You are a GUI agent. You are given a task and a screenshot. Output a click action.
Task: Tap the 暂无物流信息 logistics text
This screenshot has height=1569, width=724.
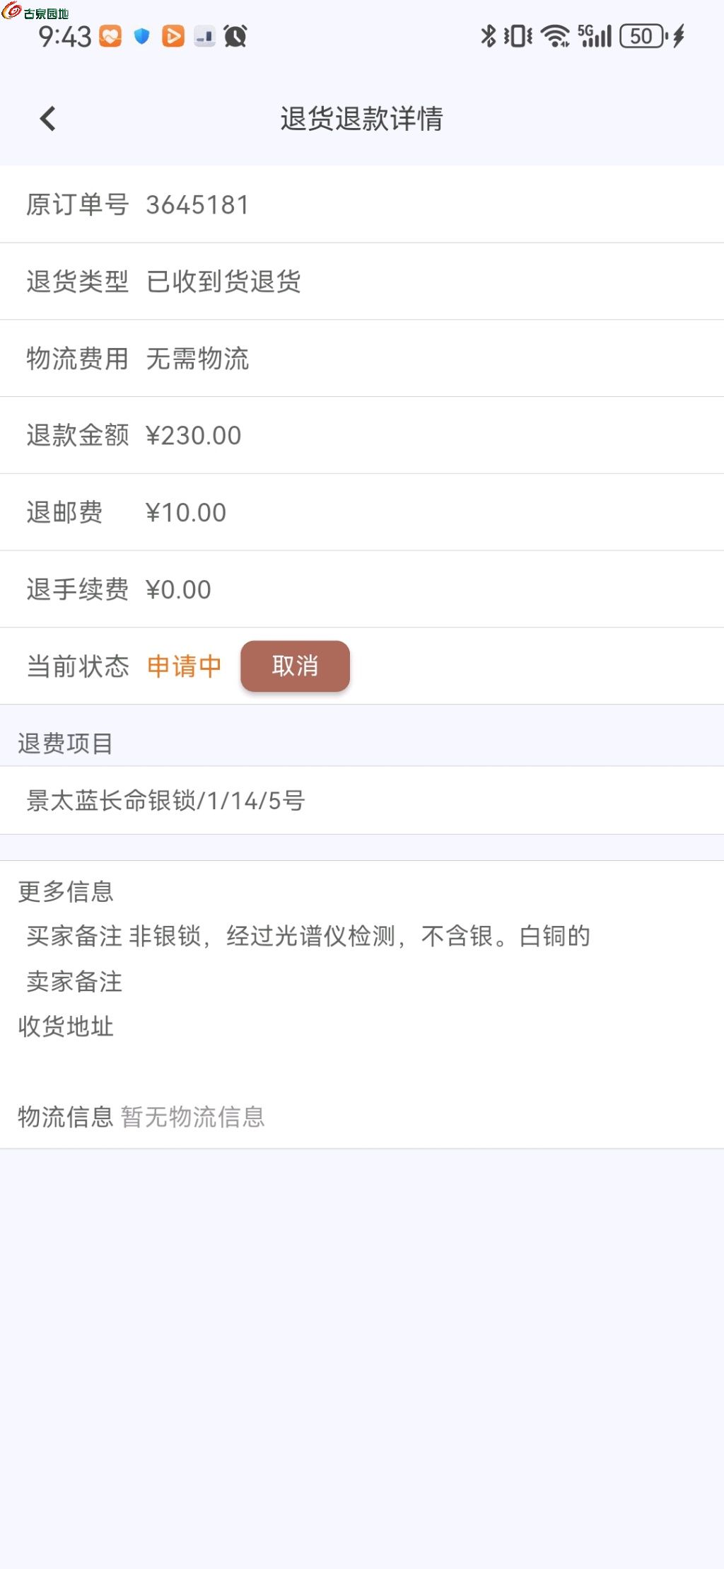point(192,1117)
